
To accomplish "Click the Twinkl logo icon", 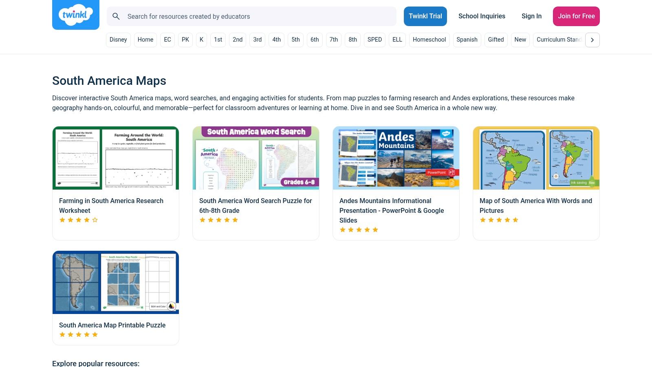I will (x=75, y=15).
